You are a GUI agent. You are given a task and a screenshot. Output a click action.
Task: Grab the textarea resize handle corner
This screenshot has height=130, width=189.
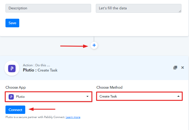(x=180, y=11)
